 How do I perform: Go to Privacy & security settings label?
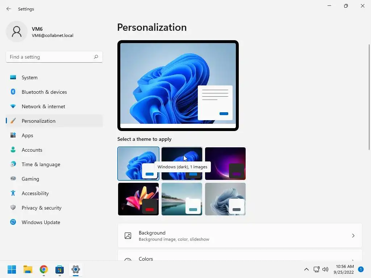tap(42, 208)
